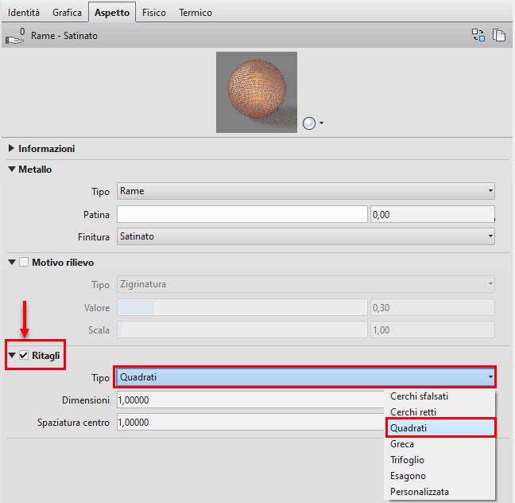Switch to the Identità tab

pos(24,13)
